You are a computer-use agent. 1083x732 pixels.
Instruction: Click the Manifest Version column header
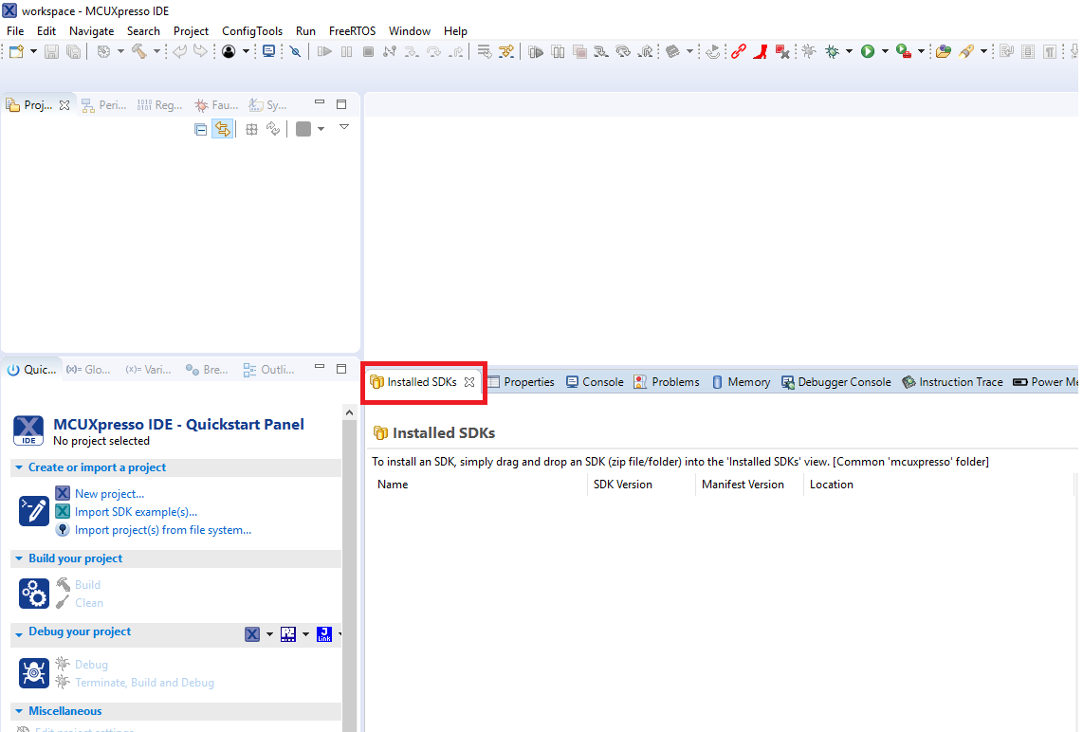point(743,485)
